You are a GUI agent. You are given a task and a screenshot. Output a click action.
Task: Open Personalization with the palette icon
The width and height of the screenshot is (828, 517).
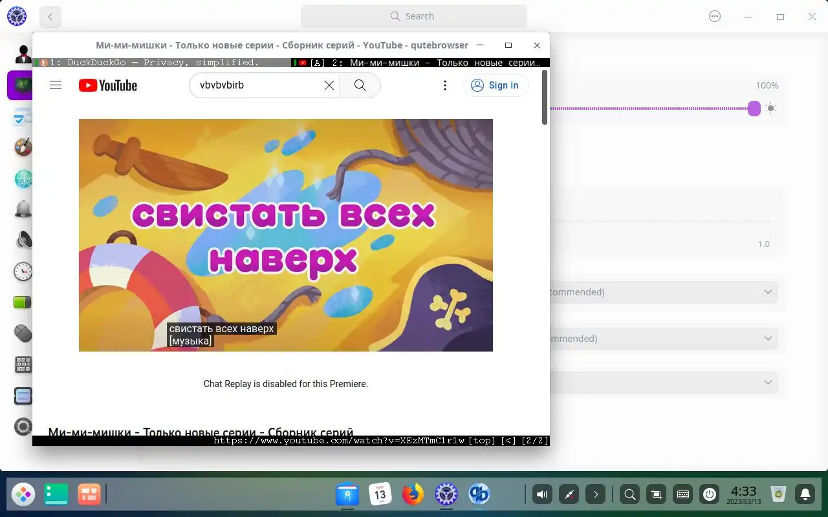click(23, 147)
